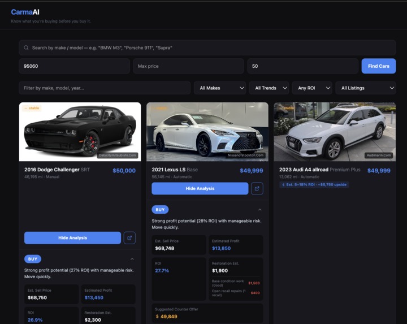Click the CarmaAI logo
Image resolution: width=407 pixels, height=324 pixels.
pos(25,12)
